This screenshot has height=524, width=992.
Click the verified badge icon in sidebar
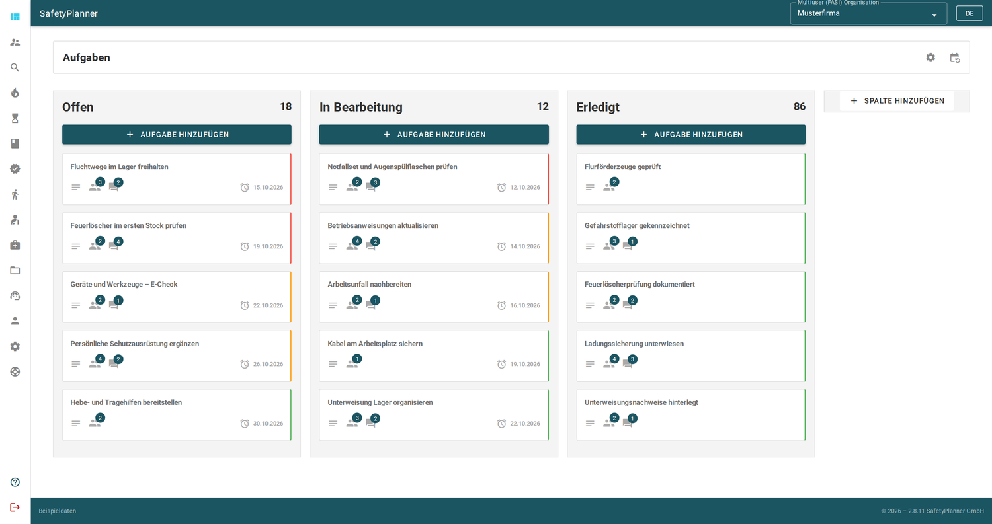point(15,168)
